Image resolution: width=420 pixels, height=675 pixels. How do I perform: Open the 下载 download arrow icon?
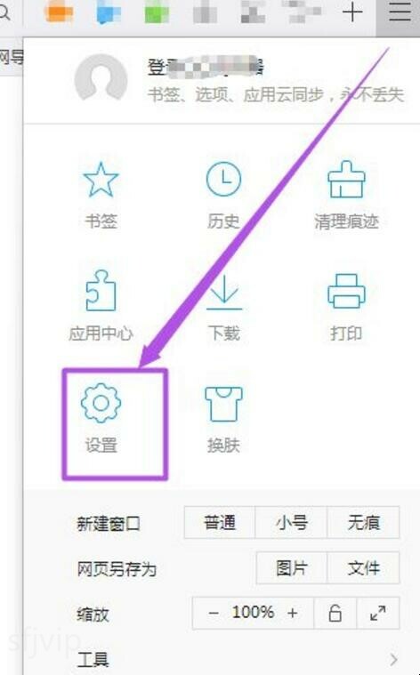click(x=224, y=293)
